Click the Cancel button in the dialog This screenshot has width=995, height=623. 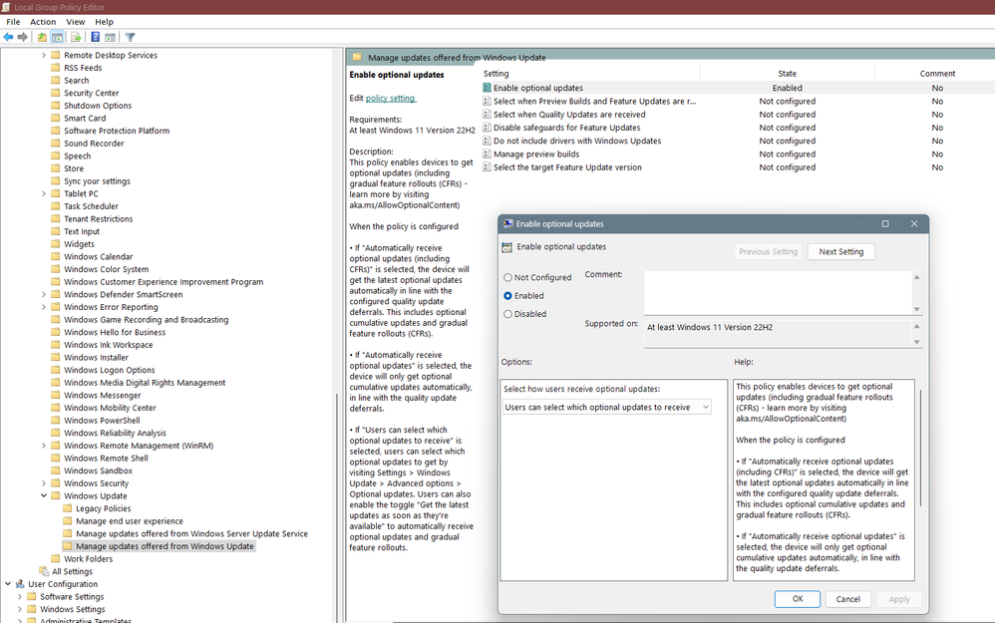(847, 599)
